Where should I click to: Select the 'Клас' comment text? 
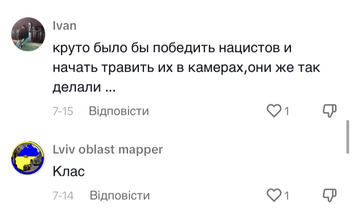click(69, 172)
